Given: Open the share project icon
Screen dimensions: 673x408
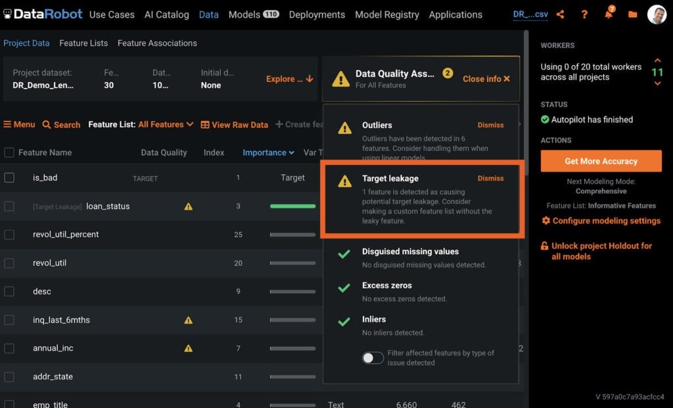Looking at the screenshot, I should coord(560,14).
